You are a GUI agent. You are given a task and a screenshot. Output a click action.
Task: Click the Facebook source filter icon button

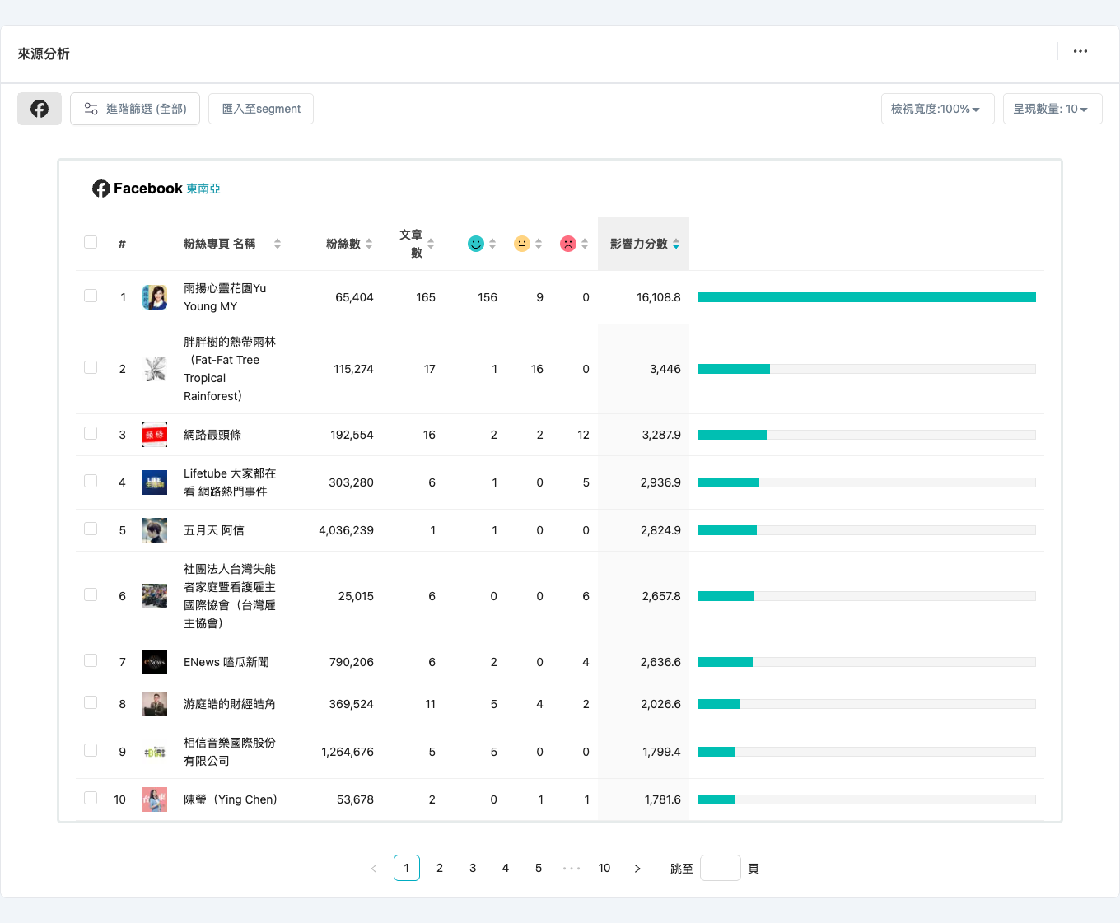tap(40, 109)
